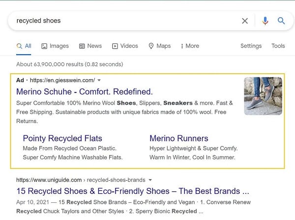Clear the search box with the X icon
The width and height of the screenshot is (295, 220).
click(x=245, y=21)
